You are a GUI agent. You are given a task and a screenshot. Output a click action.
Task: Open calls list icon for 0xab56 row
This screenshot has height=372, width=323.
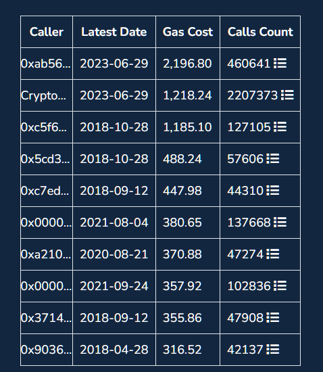tap(280, 64)
